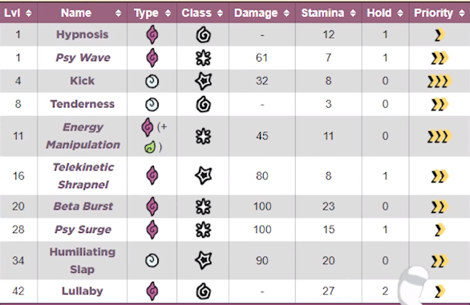Open the Lullaby technique link
This screenshot has width=470, height=305.
(82, 291)
